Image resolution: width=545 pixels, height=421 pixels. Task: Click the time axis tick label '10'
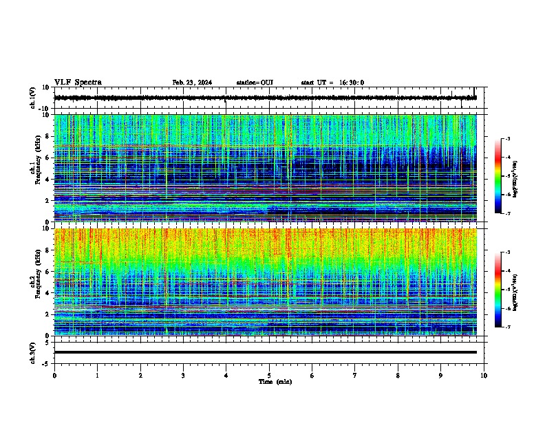[484, 376]
